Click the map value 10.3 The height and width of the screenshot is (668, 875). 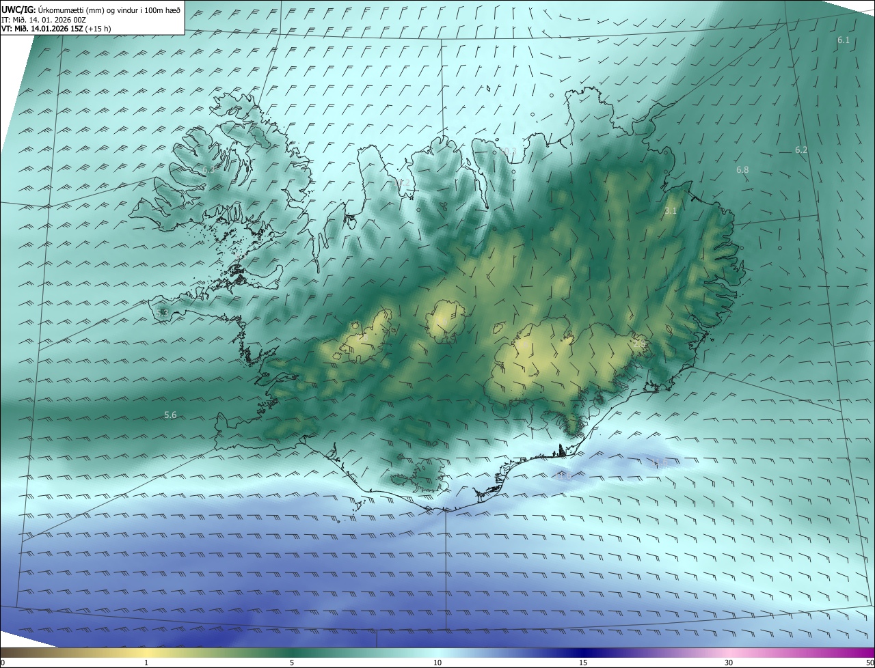(x=509, y=150)
